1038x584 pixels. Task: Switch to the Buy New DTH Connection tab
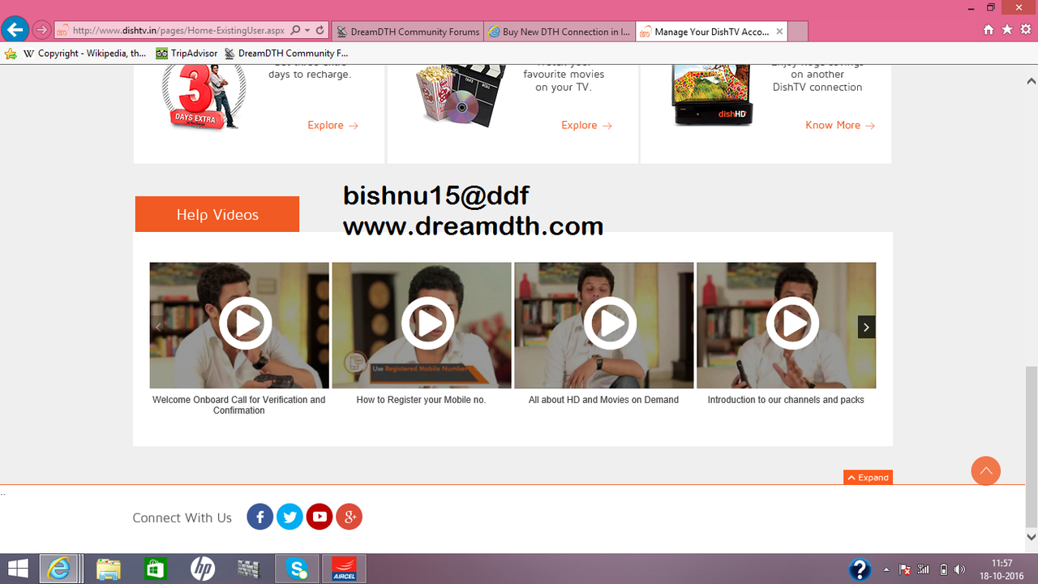coord(560,32)
